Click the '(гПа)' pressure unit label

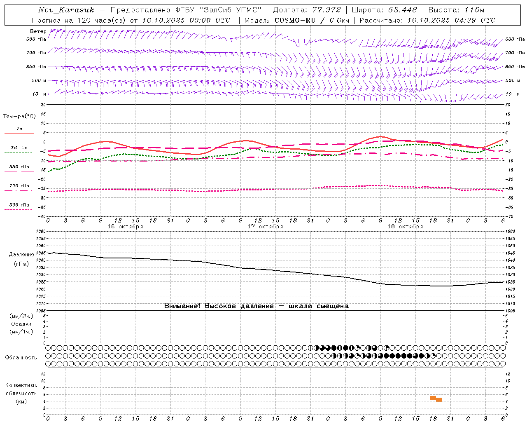click(21, 264)
